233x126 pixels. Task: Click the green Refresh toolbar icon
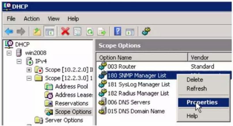[90, 31]
